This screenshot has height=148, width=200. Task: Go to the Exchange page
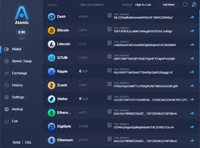pyautogui.click(x=16, y=73)
